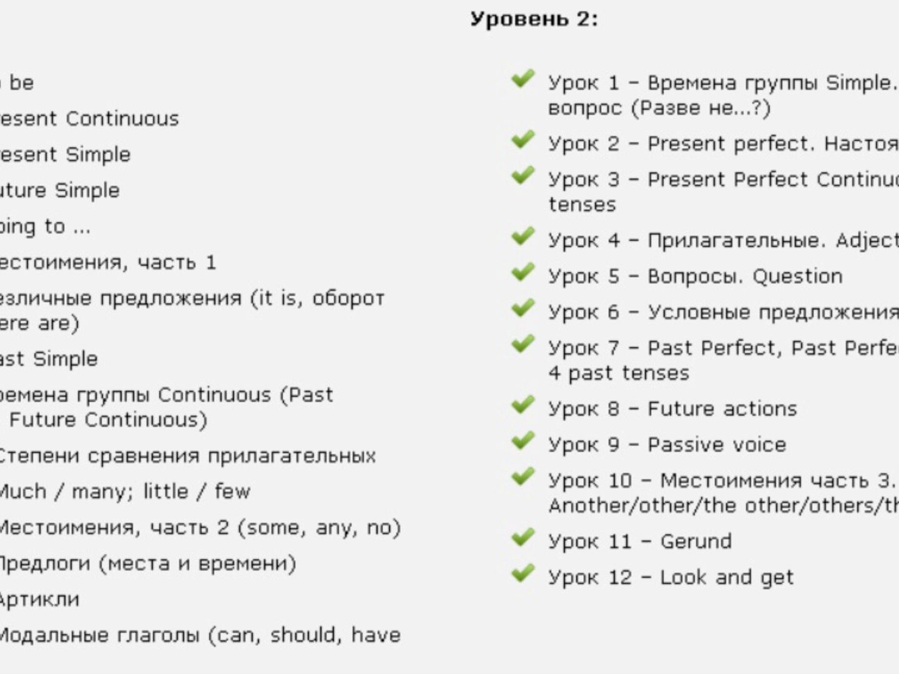899x674 pixels.
Task: Click the green checkmark beside Урок 11
Action: click(523, 538)
